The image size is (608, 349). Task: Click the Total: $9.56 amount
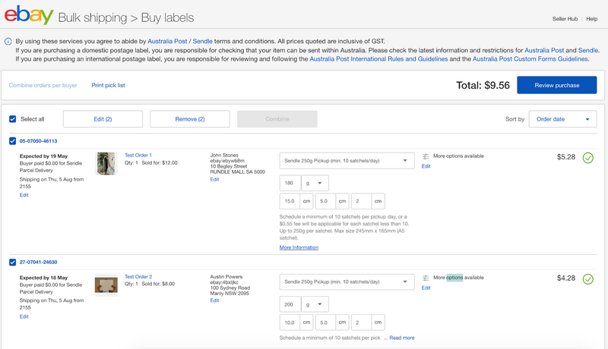pos(483,85)
